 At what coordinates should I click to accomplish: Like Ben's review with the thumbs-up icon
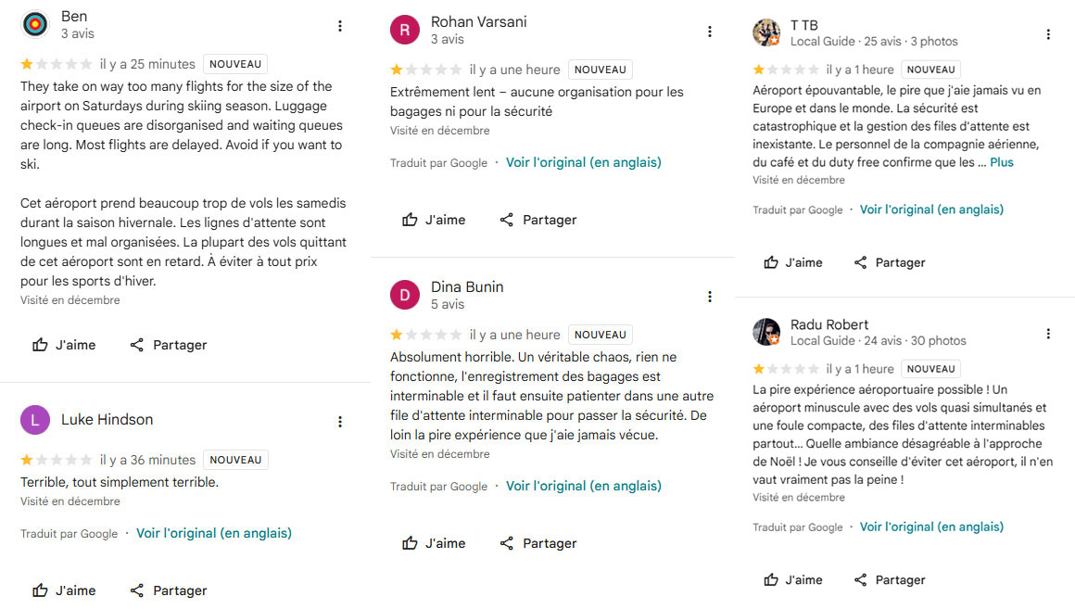click(41, 345)
